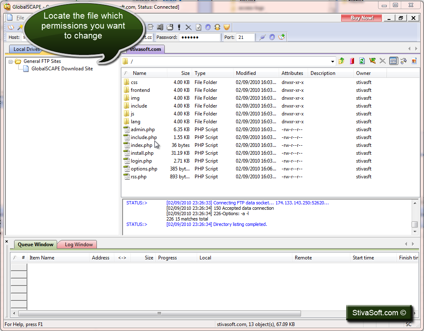Toggle the log pane view button
This screenshot has height=331, width=424.
coord(393,61)
